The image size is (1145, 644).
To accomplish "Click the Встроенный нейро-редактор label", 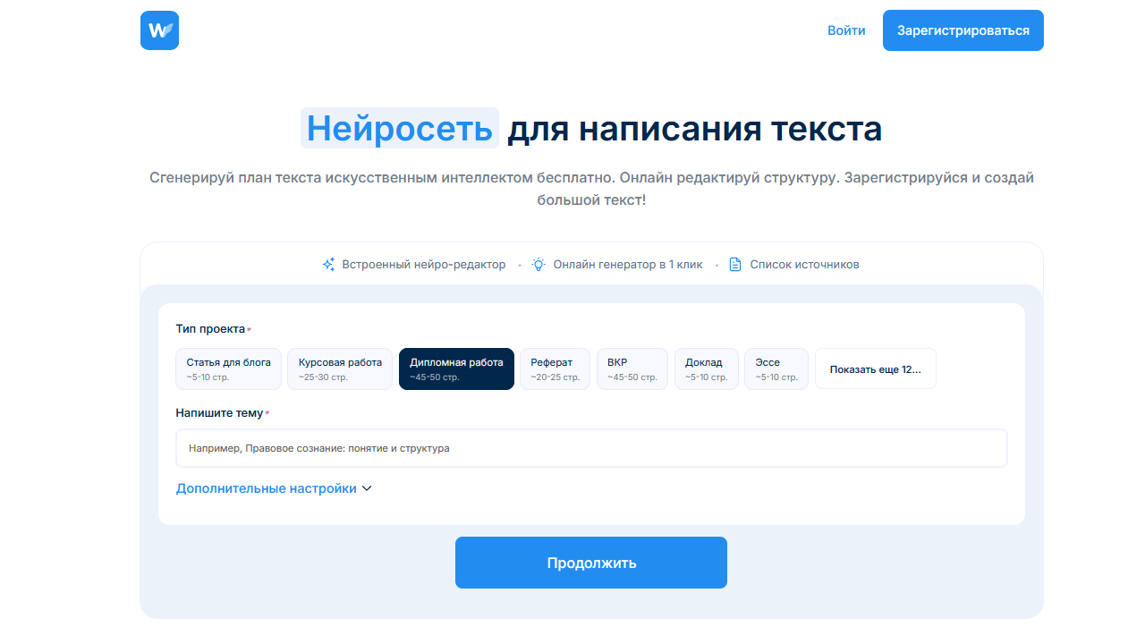I will (x=423, y=265).
